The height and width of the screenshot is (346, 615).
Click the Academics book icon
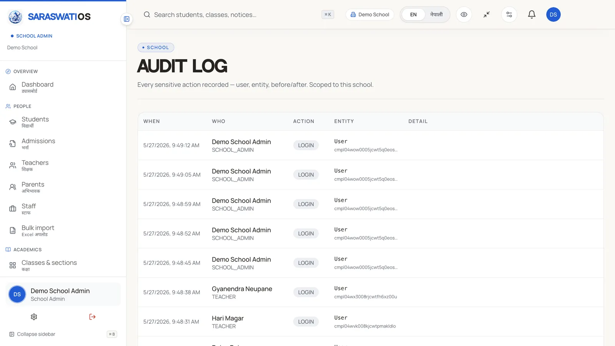click(x=8, y=250)
